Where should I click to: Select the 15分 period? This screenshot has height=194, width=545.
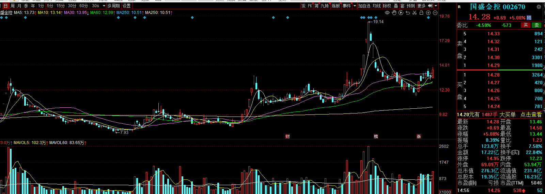coord(61,6)
